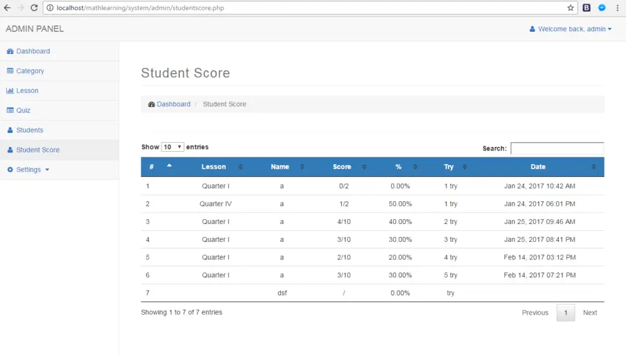Select the Category grid icon
This screenshot has height=355, width=626.
tap(10, 71)
